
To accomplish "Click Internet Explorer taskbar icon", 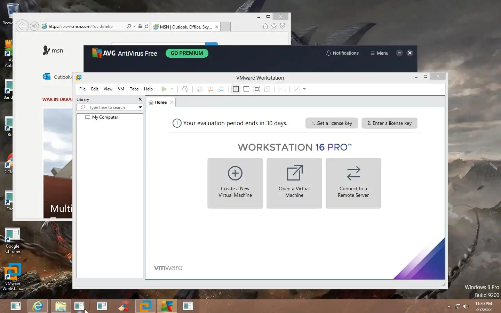I will click(x=38, y=306).
